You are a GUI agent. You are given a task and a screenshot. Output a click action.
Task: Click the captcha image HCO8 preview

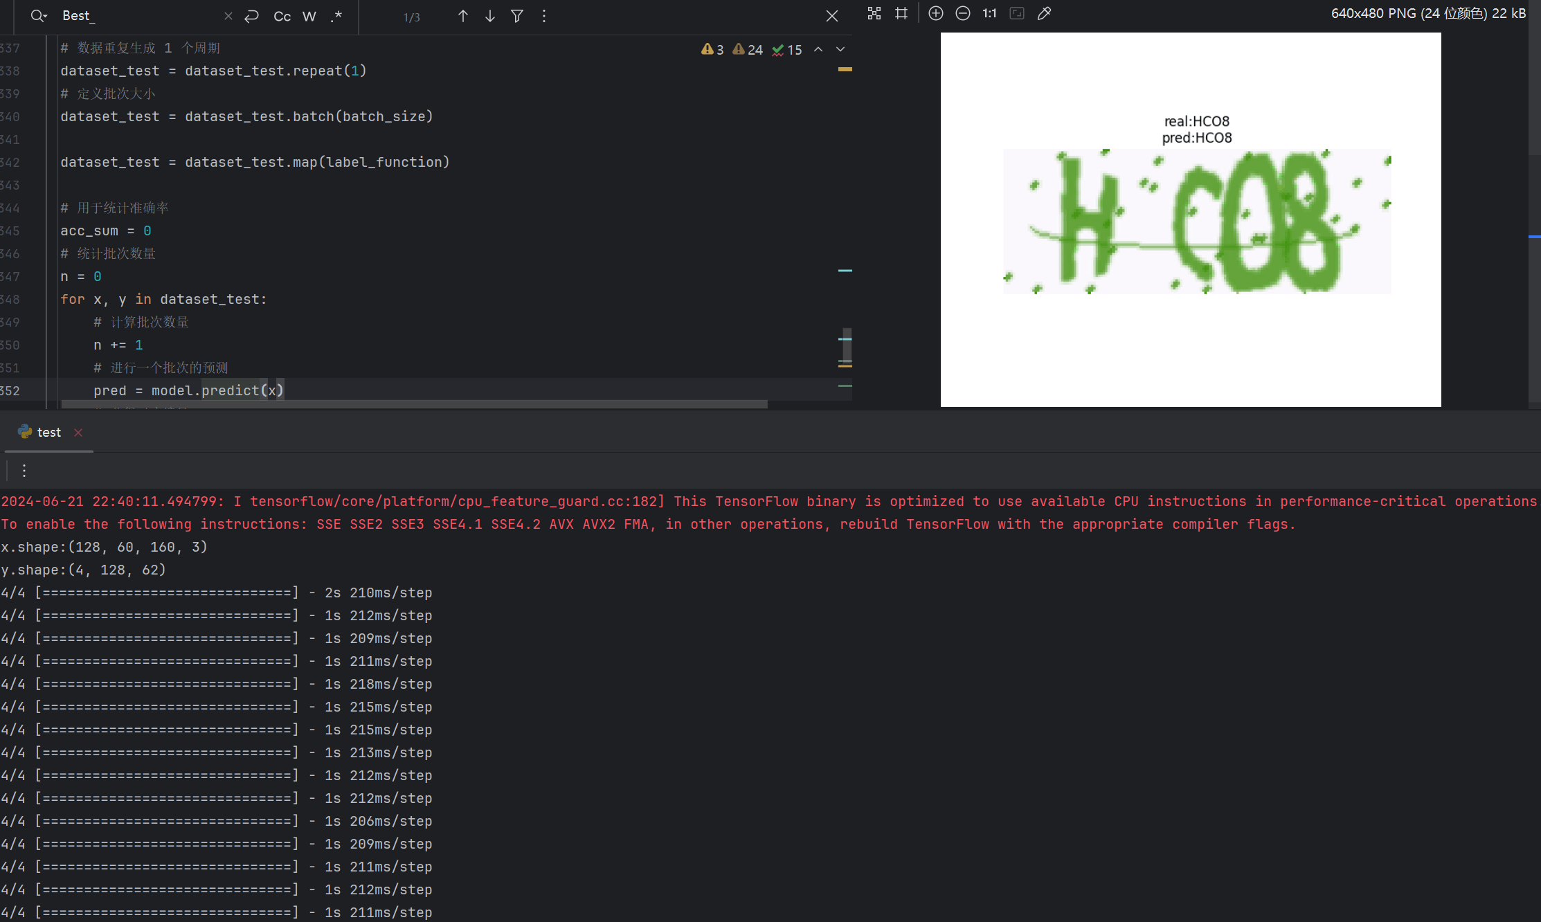[x=1197, y=222]
